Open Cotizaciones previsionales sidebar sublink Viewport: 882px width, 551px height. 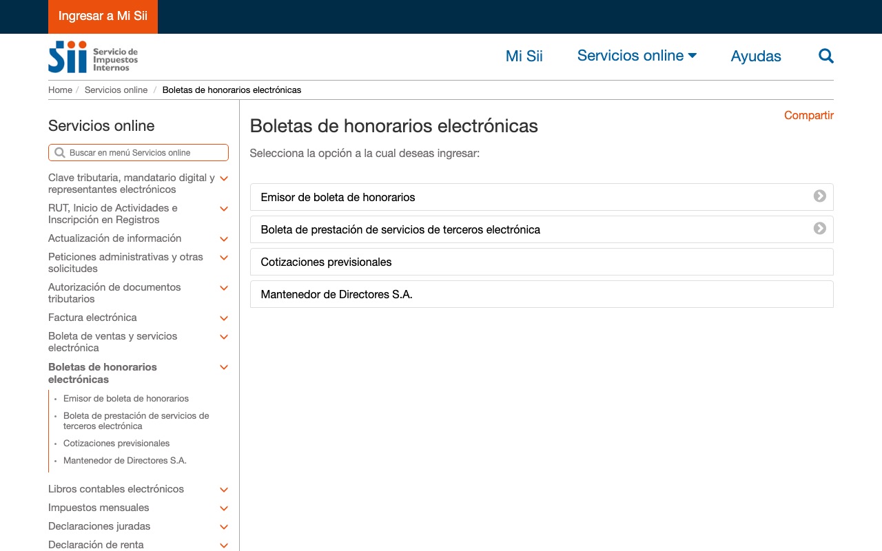[x=116, y=443]
